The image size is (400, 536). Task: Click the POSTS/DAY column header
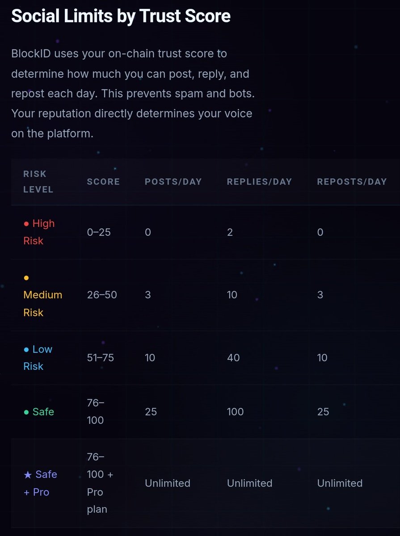(x=173, y=182)
